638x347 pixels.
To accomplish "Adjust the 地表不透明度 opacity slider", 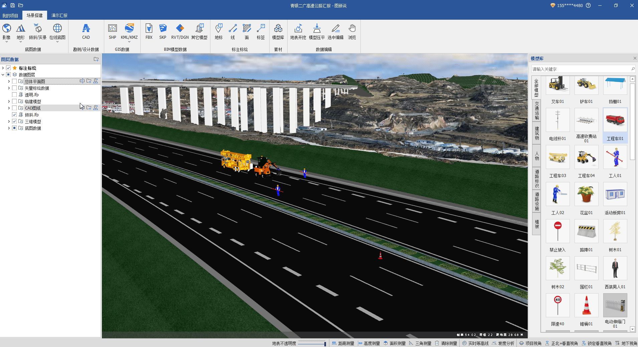I will tap(312, 343).
